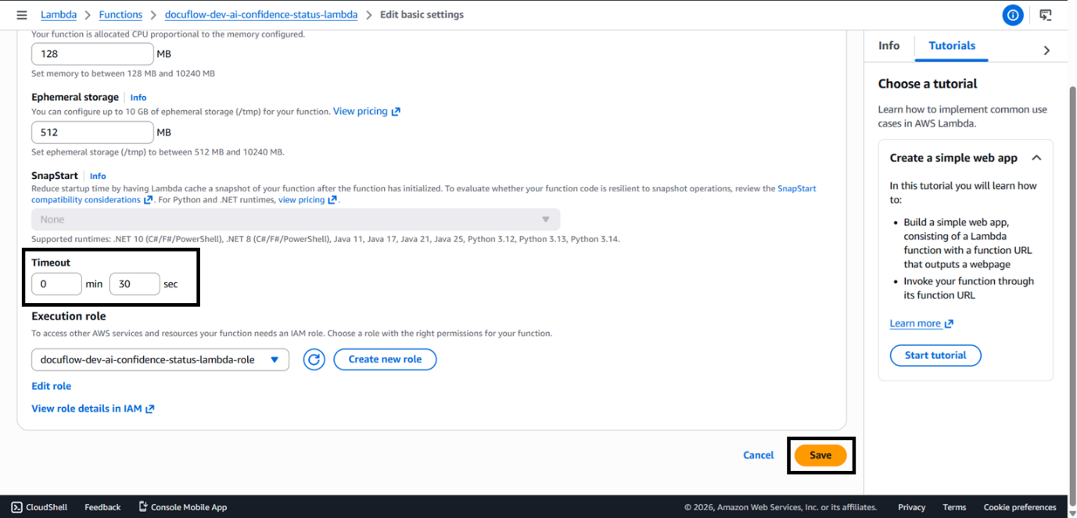Open View role details in IAM
The width and height of the screenshot is (1077, 518).
coord(93,409)
